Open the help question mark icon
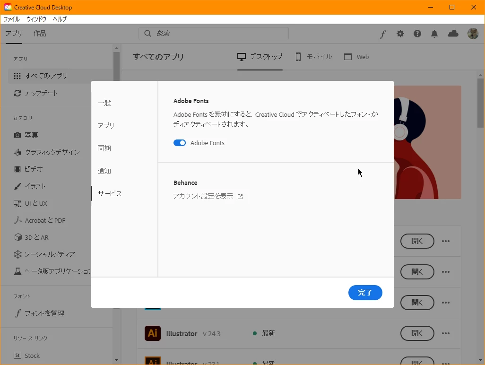The image size is (485, 365). [417, 34]
